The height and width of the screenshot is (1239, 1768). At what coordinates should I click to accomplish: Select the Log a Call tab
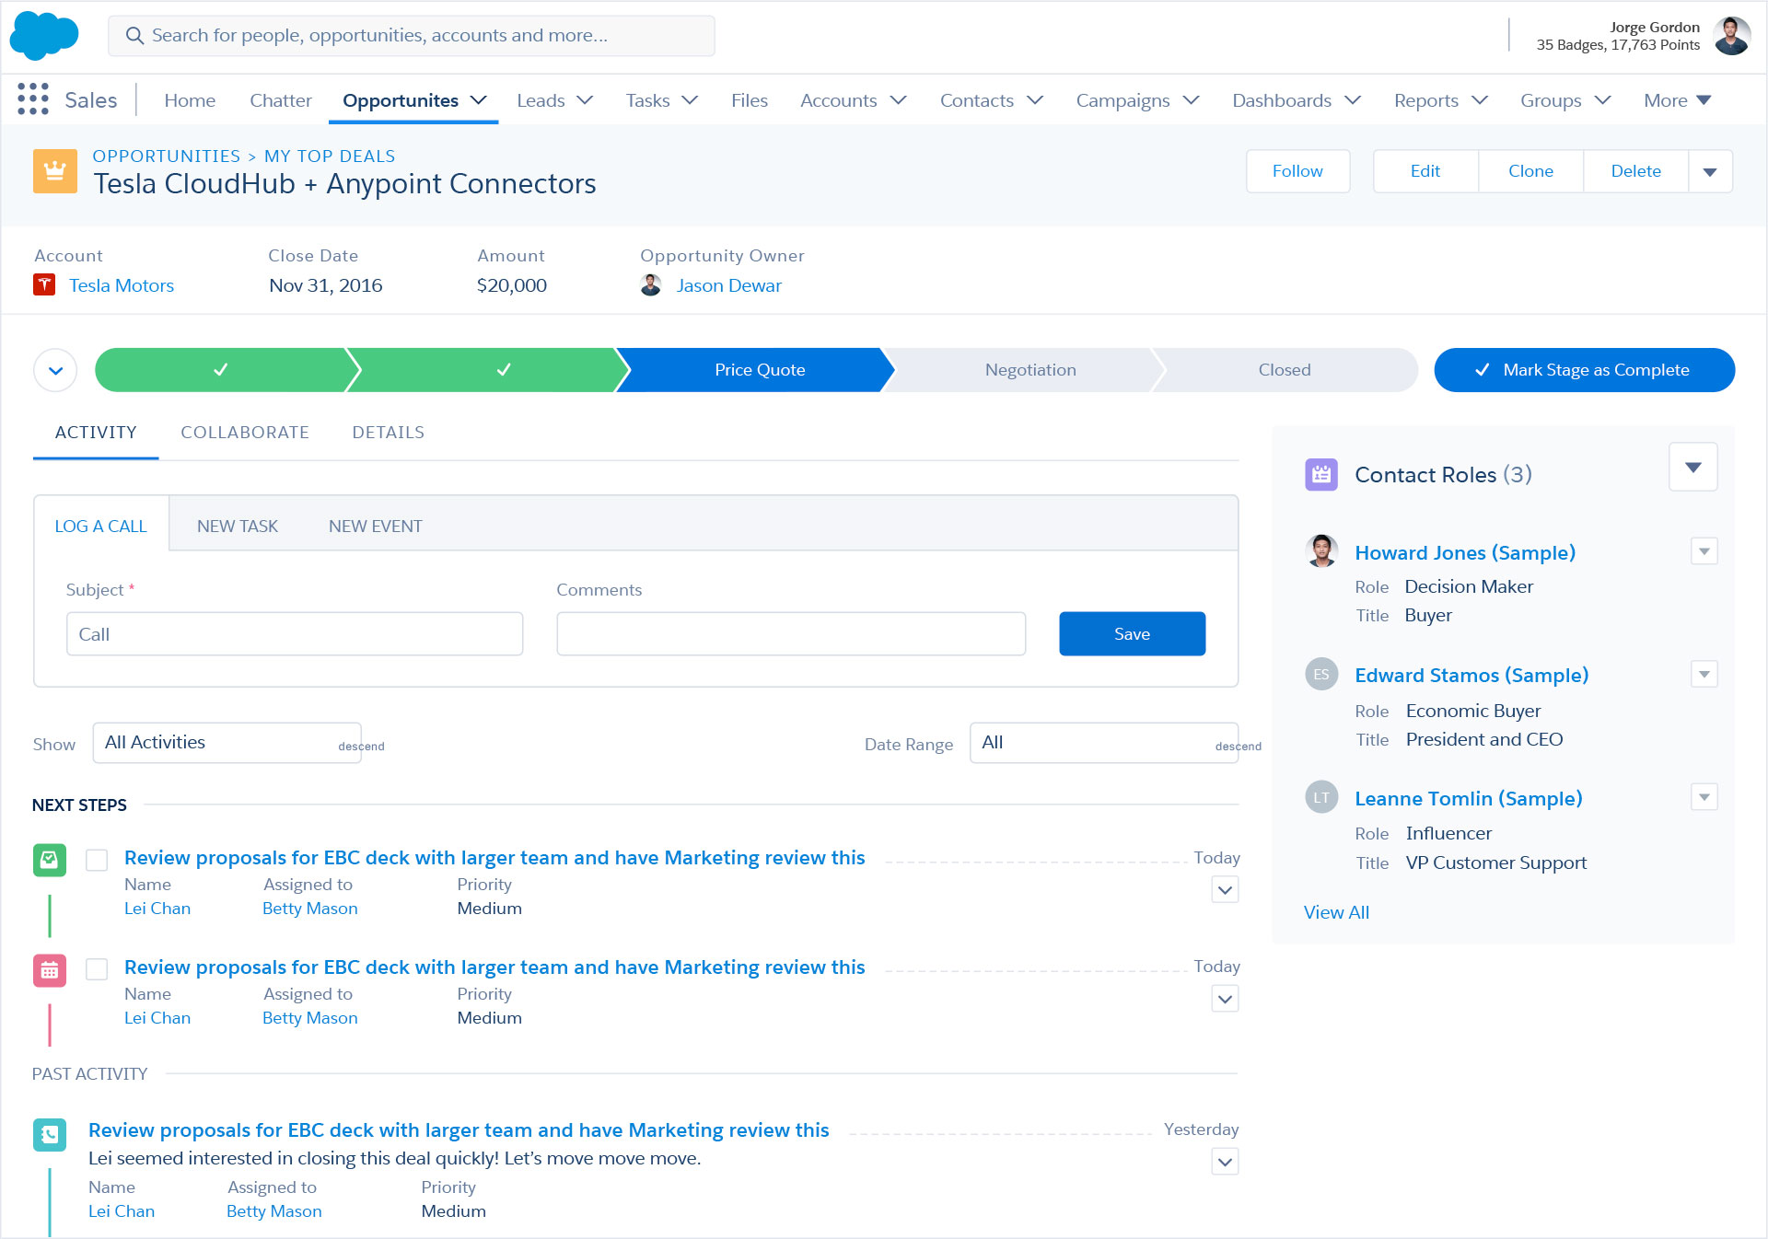click(x=100, y=527)
